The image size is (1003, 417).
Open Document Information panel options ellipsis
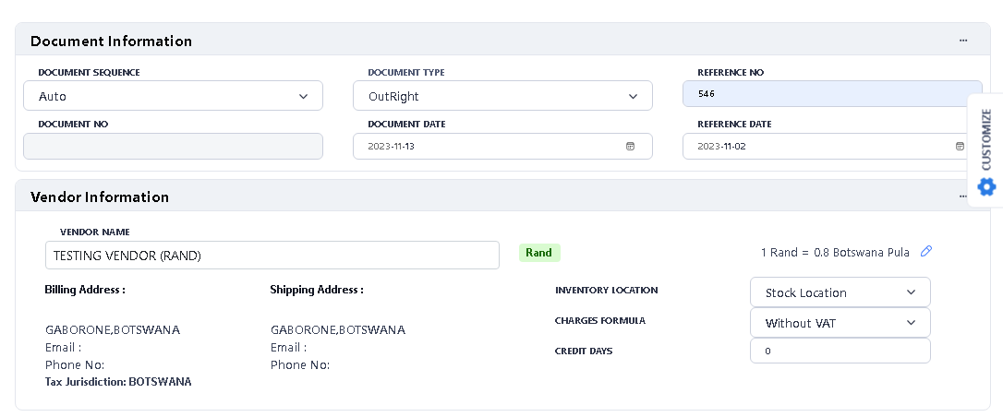pos(963,41)
